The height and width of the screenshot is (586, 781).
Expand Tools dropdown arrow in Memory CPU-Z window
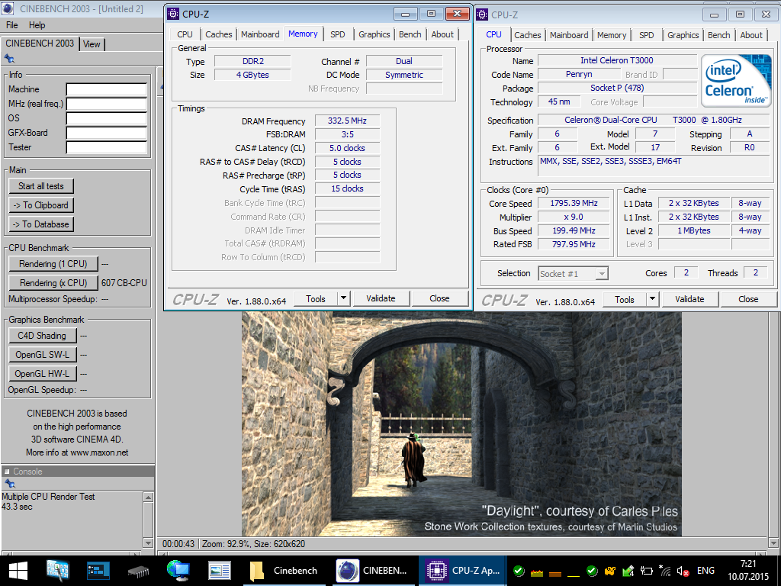click(343, 298)
